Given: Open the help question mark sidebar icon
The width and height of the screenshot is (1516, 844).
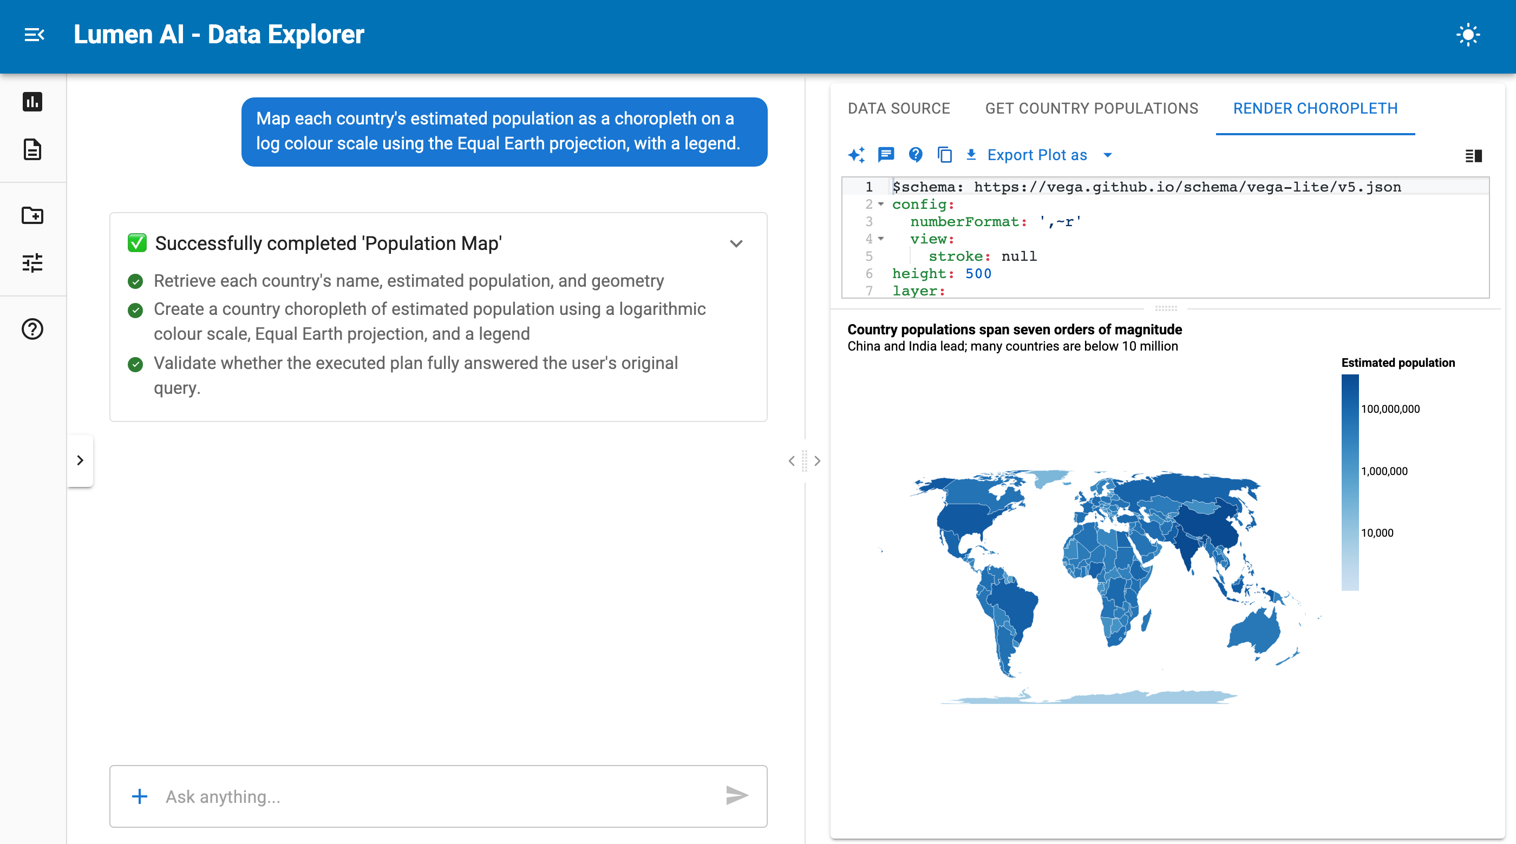Looking at the screenshot, I should [32, 329].
